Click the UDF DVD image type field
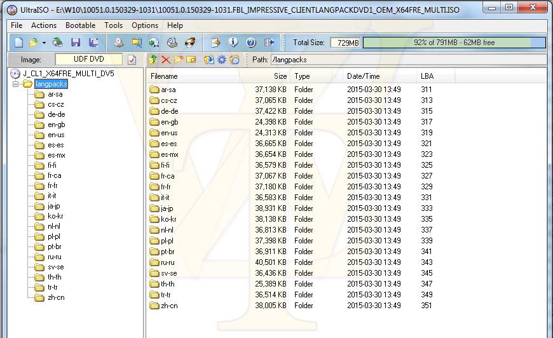 (89, 59)
